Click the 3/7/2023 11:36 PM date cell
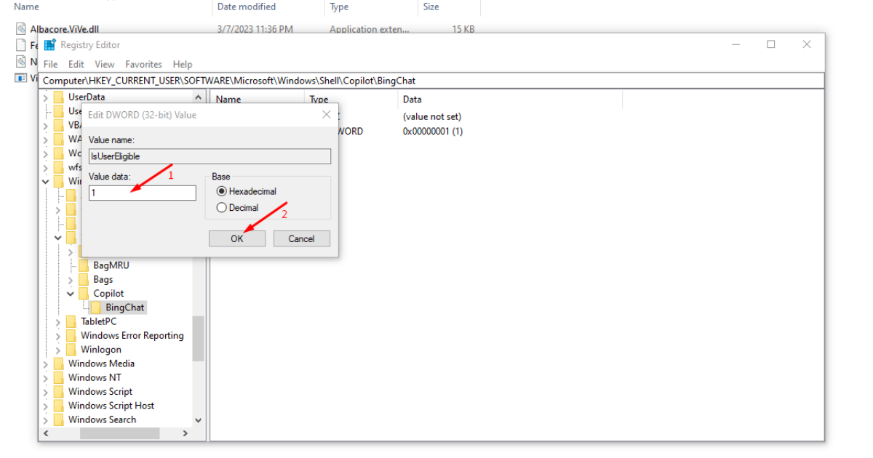The height and width of the screenshot is (458, 873). point(255,30)
